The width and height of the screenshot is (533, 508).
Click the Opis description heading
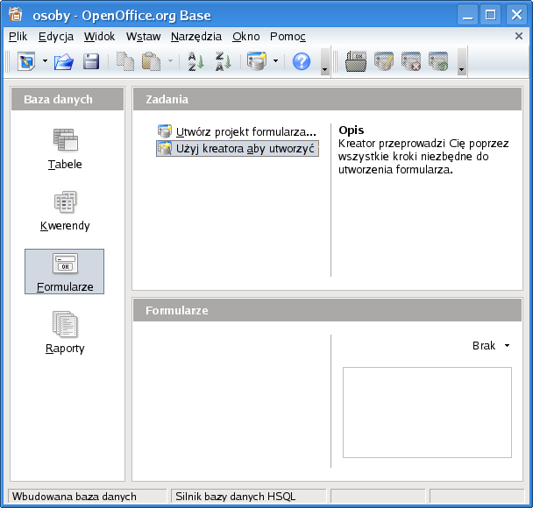[352, 131]
